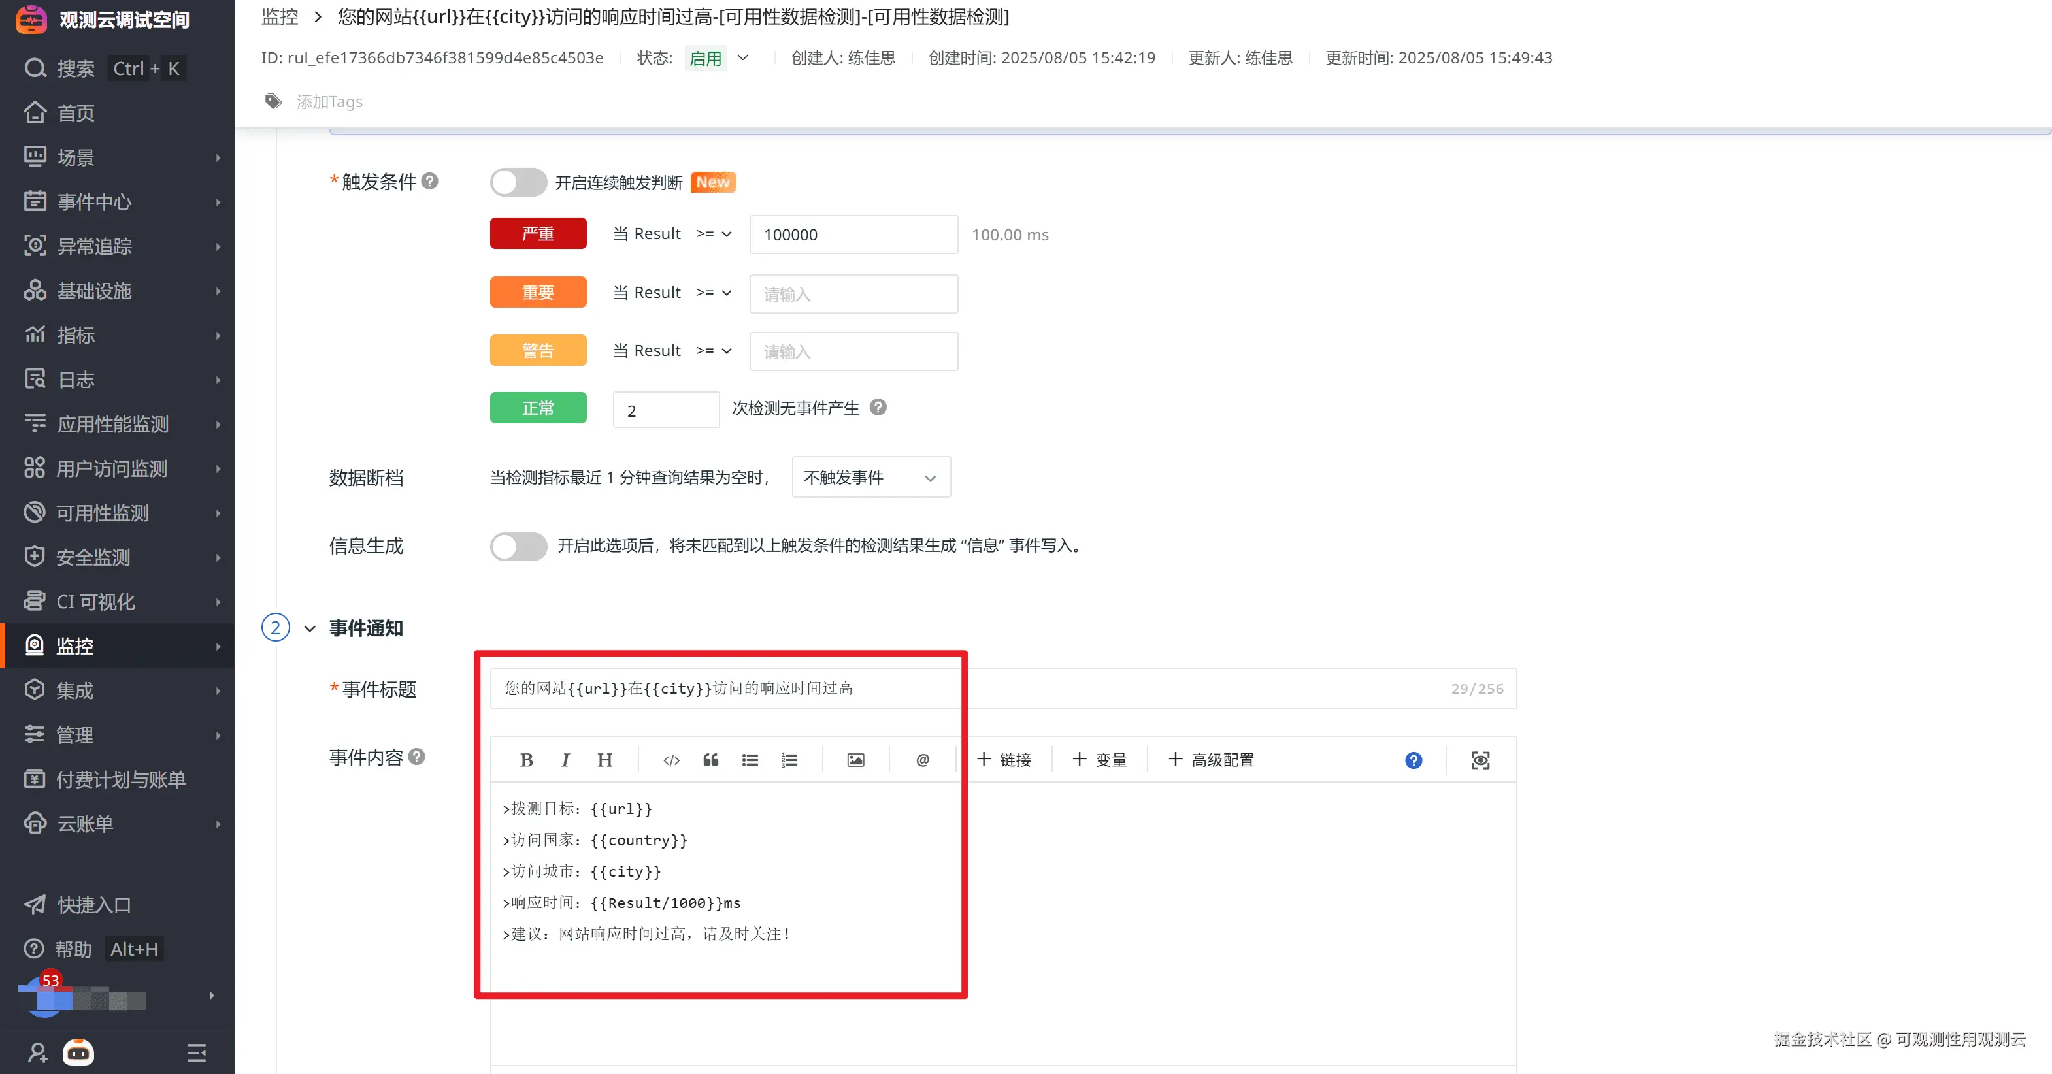Click the blue help icon in editor toolbar

pos(1413,760)
